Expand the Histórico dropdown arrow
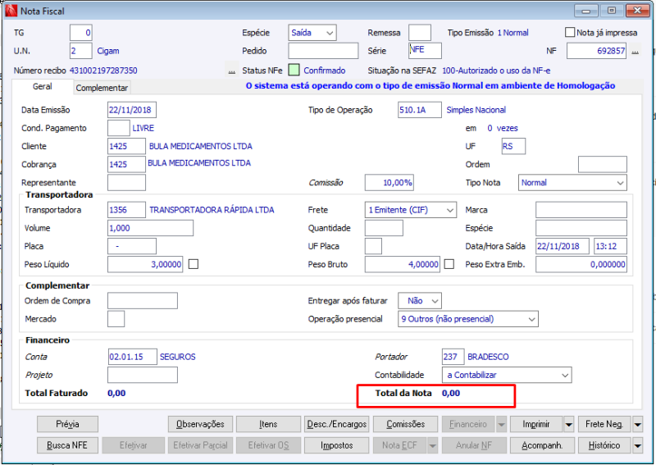Screen dimensions: 656x465 coord(638,446)
